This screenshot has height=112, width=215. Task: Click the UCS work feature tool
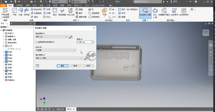pyautogui.click(x=112, y=17)
